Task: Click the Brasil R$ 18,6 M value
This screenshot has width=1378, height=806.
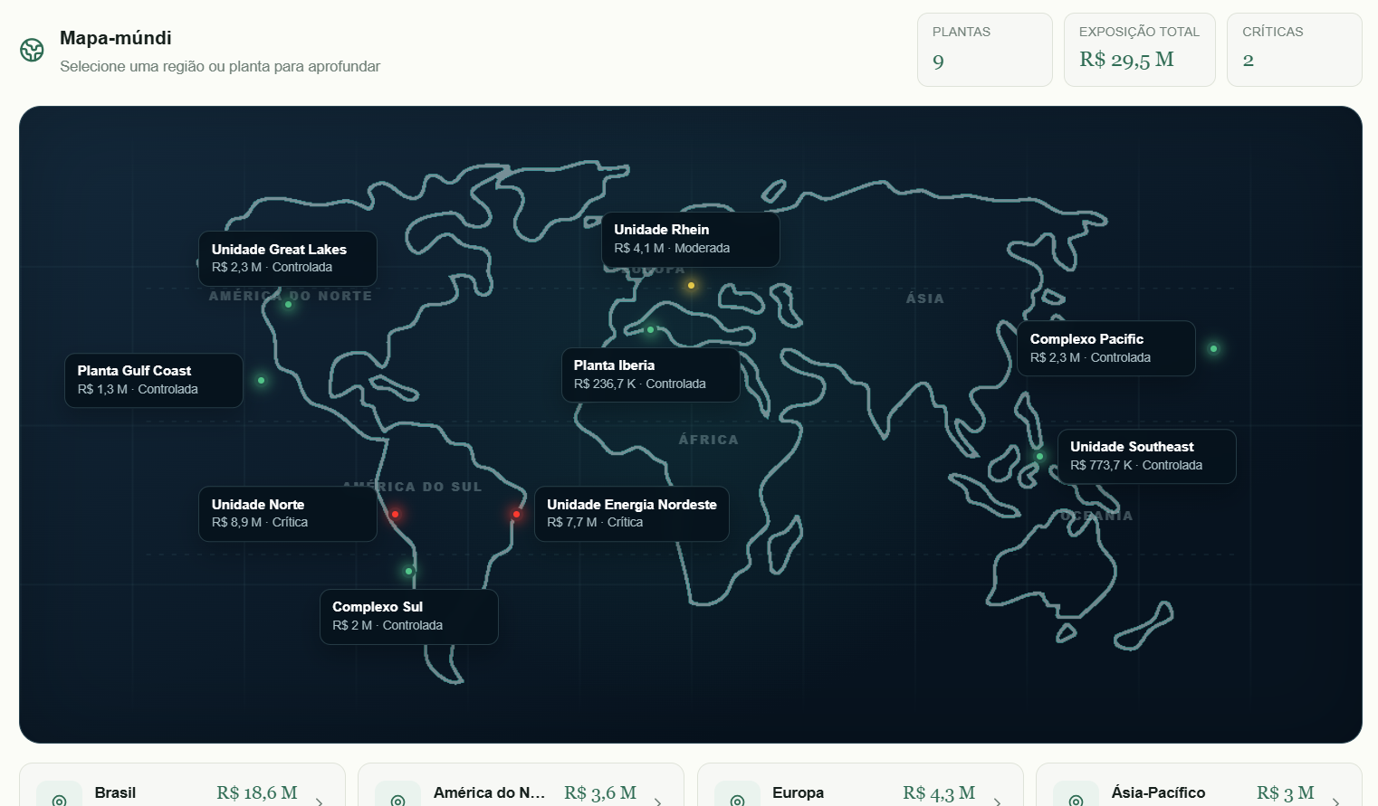Action: [257, 793]
